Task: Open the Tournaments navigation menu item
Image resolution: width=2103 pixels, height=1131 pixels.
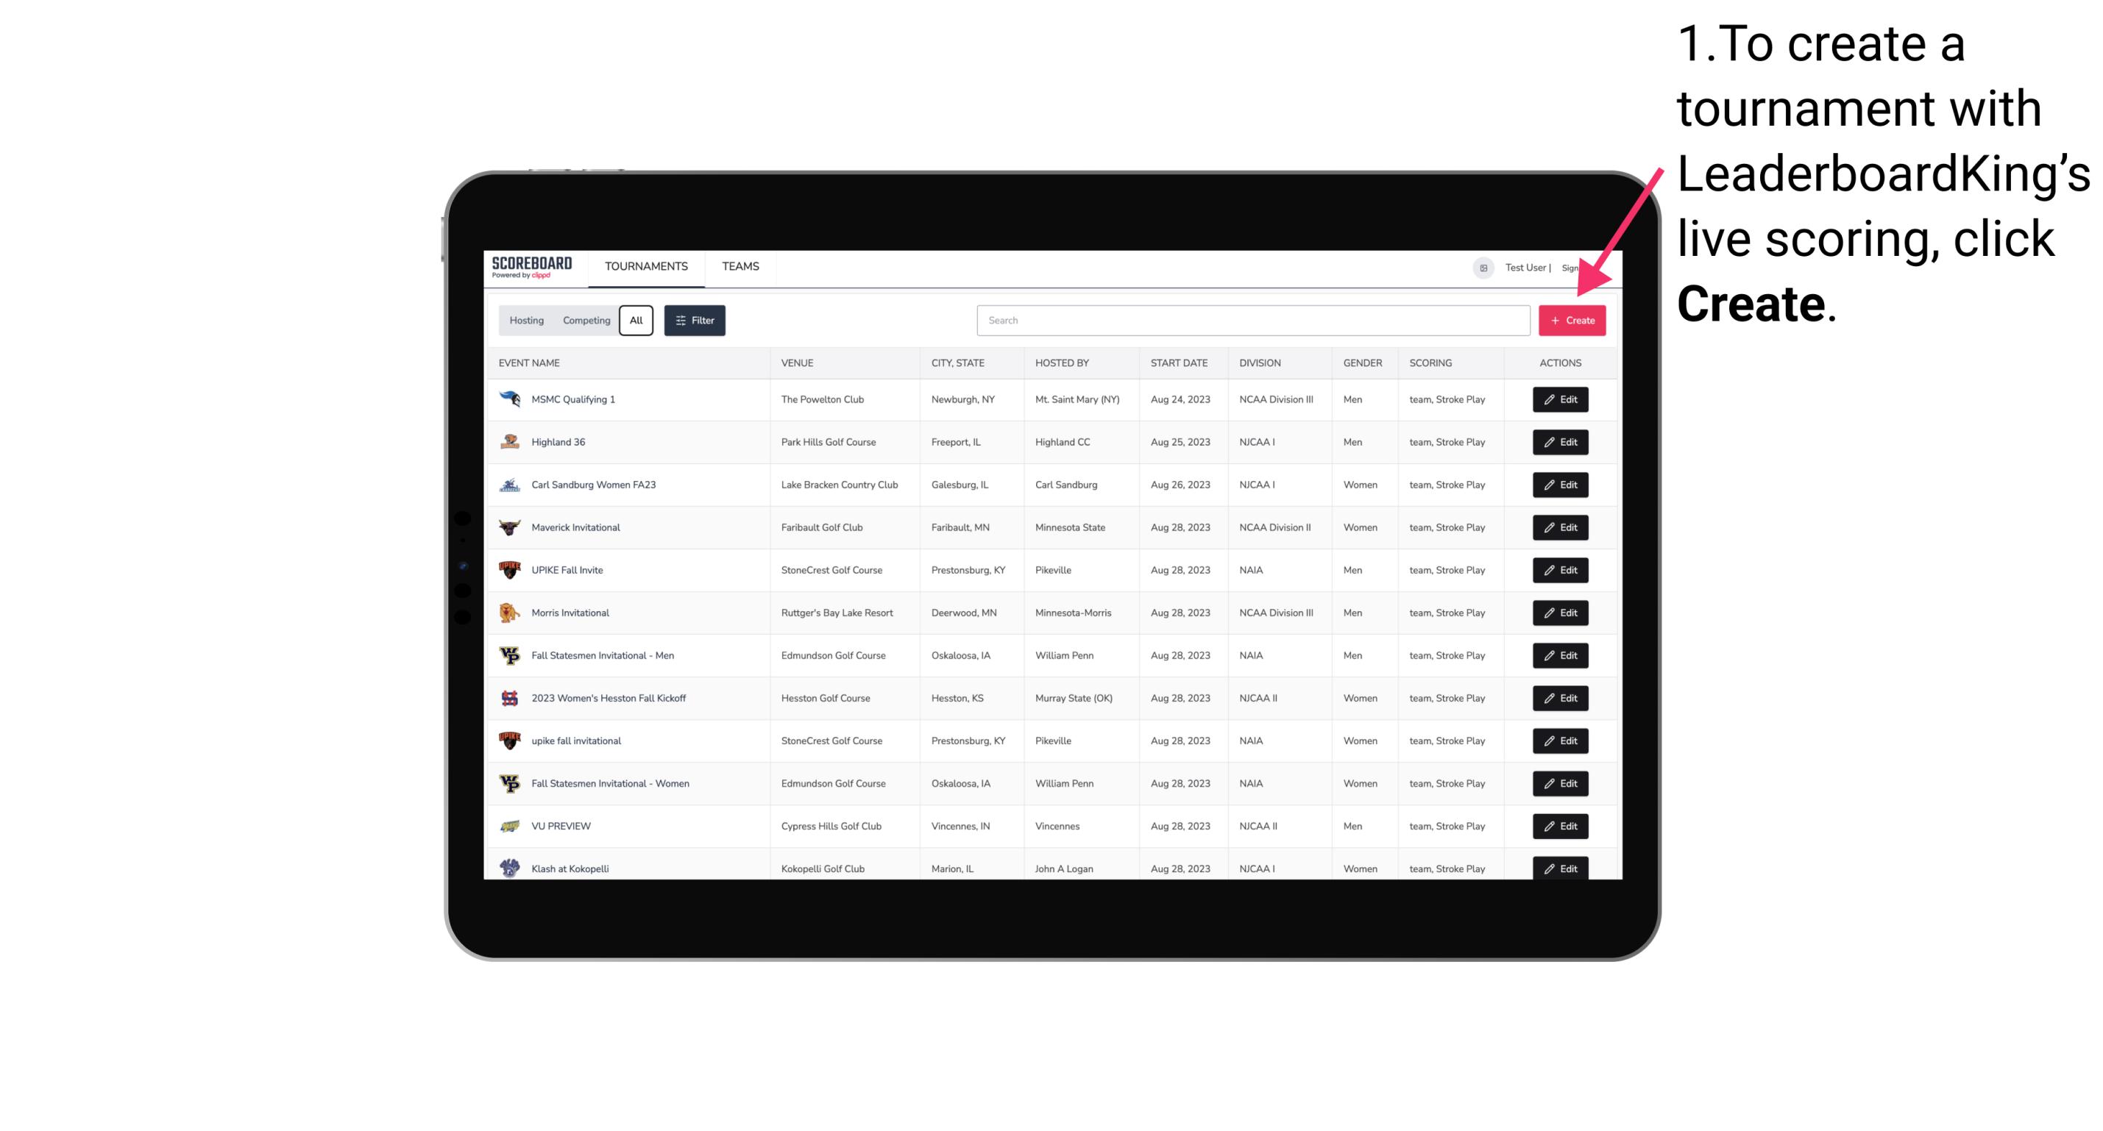Action: 645,266
